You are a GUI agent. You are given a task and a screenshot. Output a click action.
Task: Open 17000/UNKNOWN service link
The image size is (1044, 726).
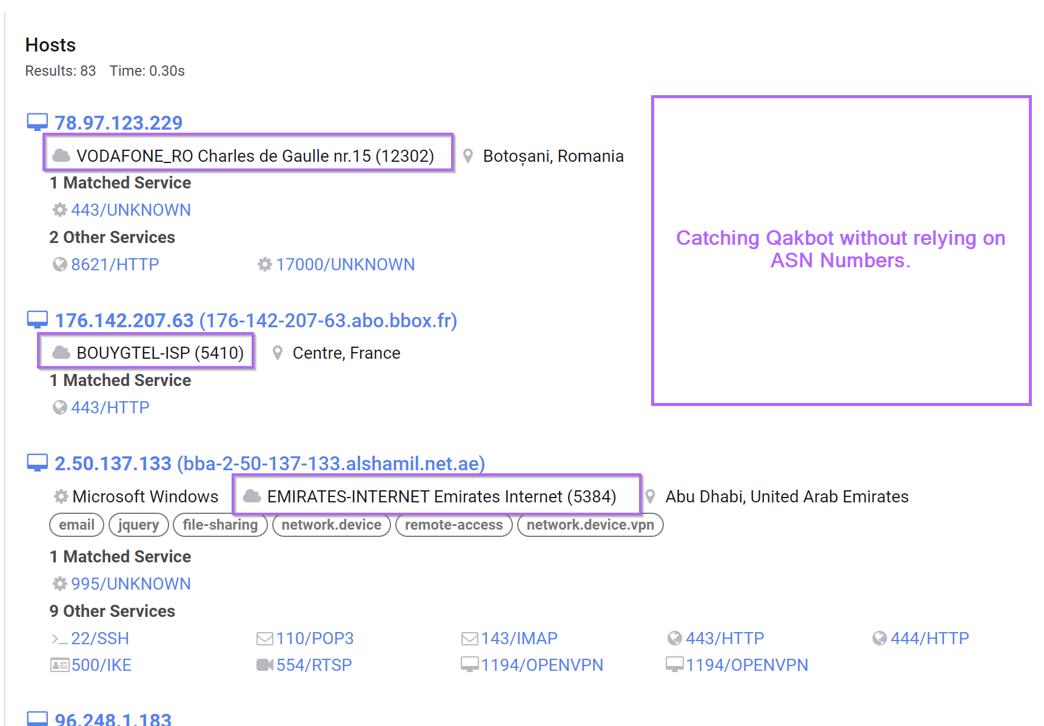coord(346,264)
